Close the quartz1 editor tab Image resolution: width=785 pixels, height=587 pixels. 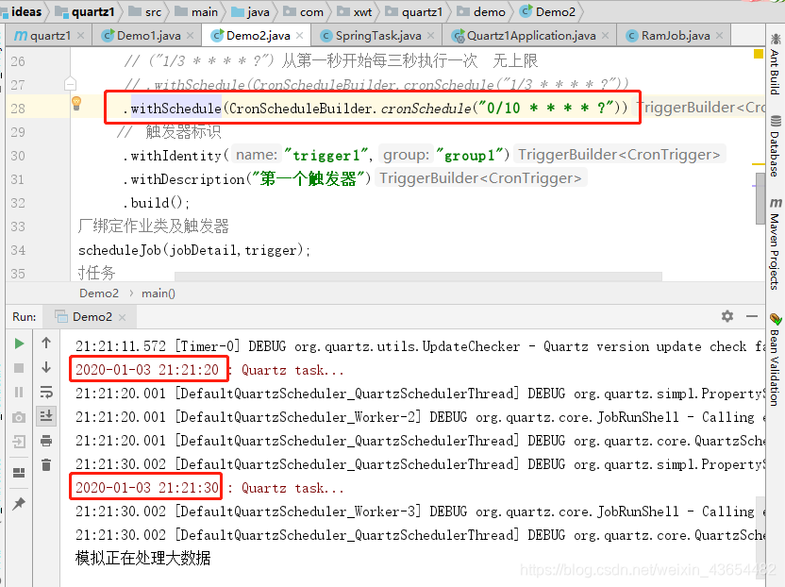(80, 36)
